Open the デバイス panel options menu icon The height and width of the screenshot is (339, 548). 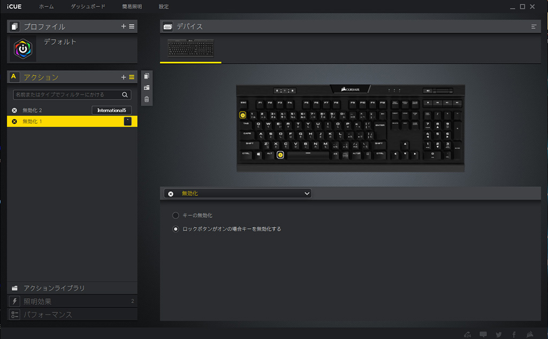point(534,27)
